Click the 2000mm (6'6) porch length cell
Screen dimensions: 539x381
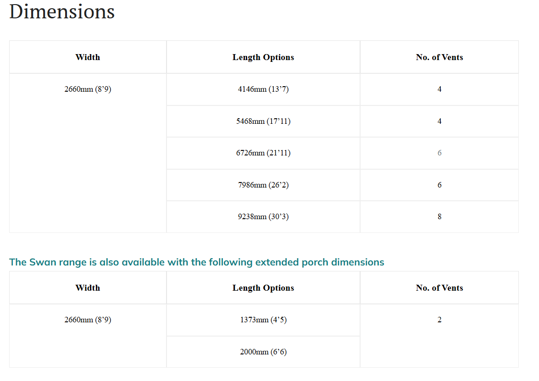click(263, 352)
